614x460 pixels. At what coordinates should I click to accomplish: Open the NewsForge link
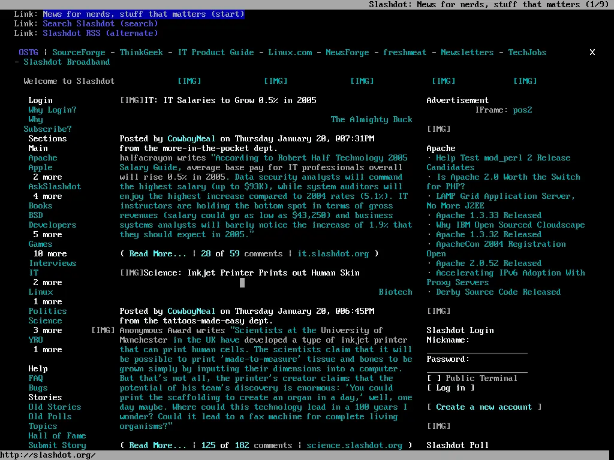click(347, 53)
